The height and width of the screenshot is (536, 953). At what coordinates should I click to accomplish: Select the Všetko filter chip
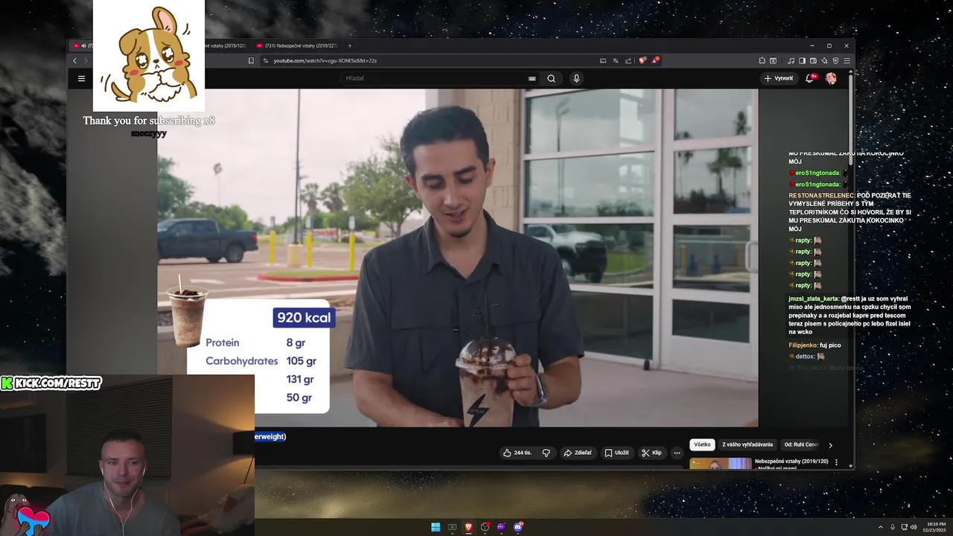click(702, 444)
